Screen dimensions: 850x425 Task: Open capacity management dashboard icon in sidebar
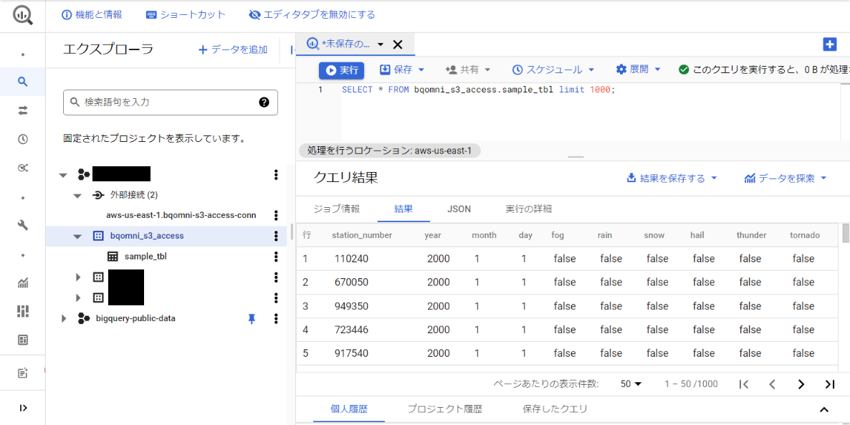point(23,311)
